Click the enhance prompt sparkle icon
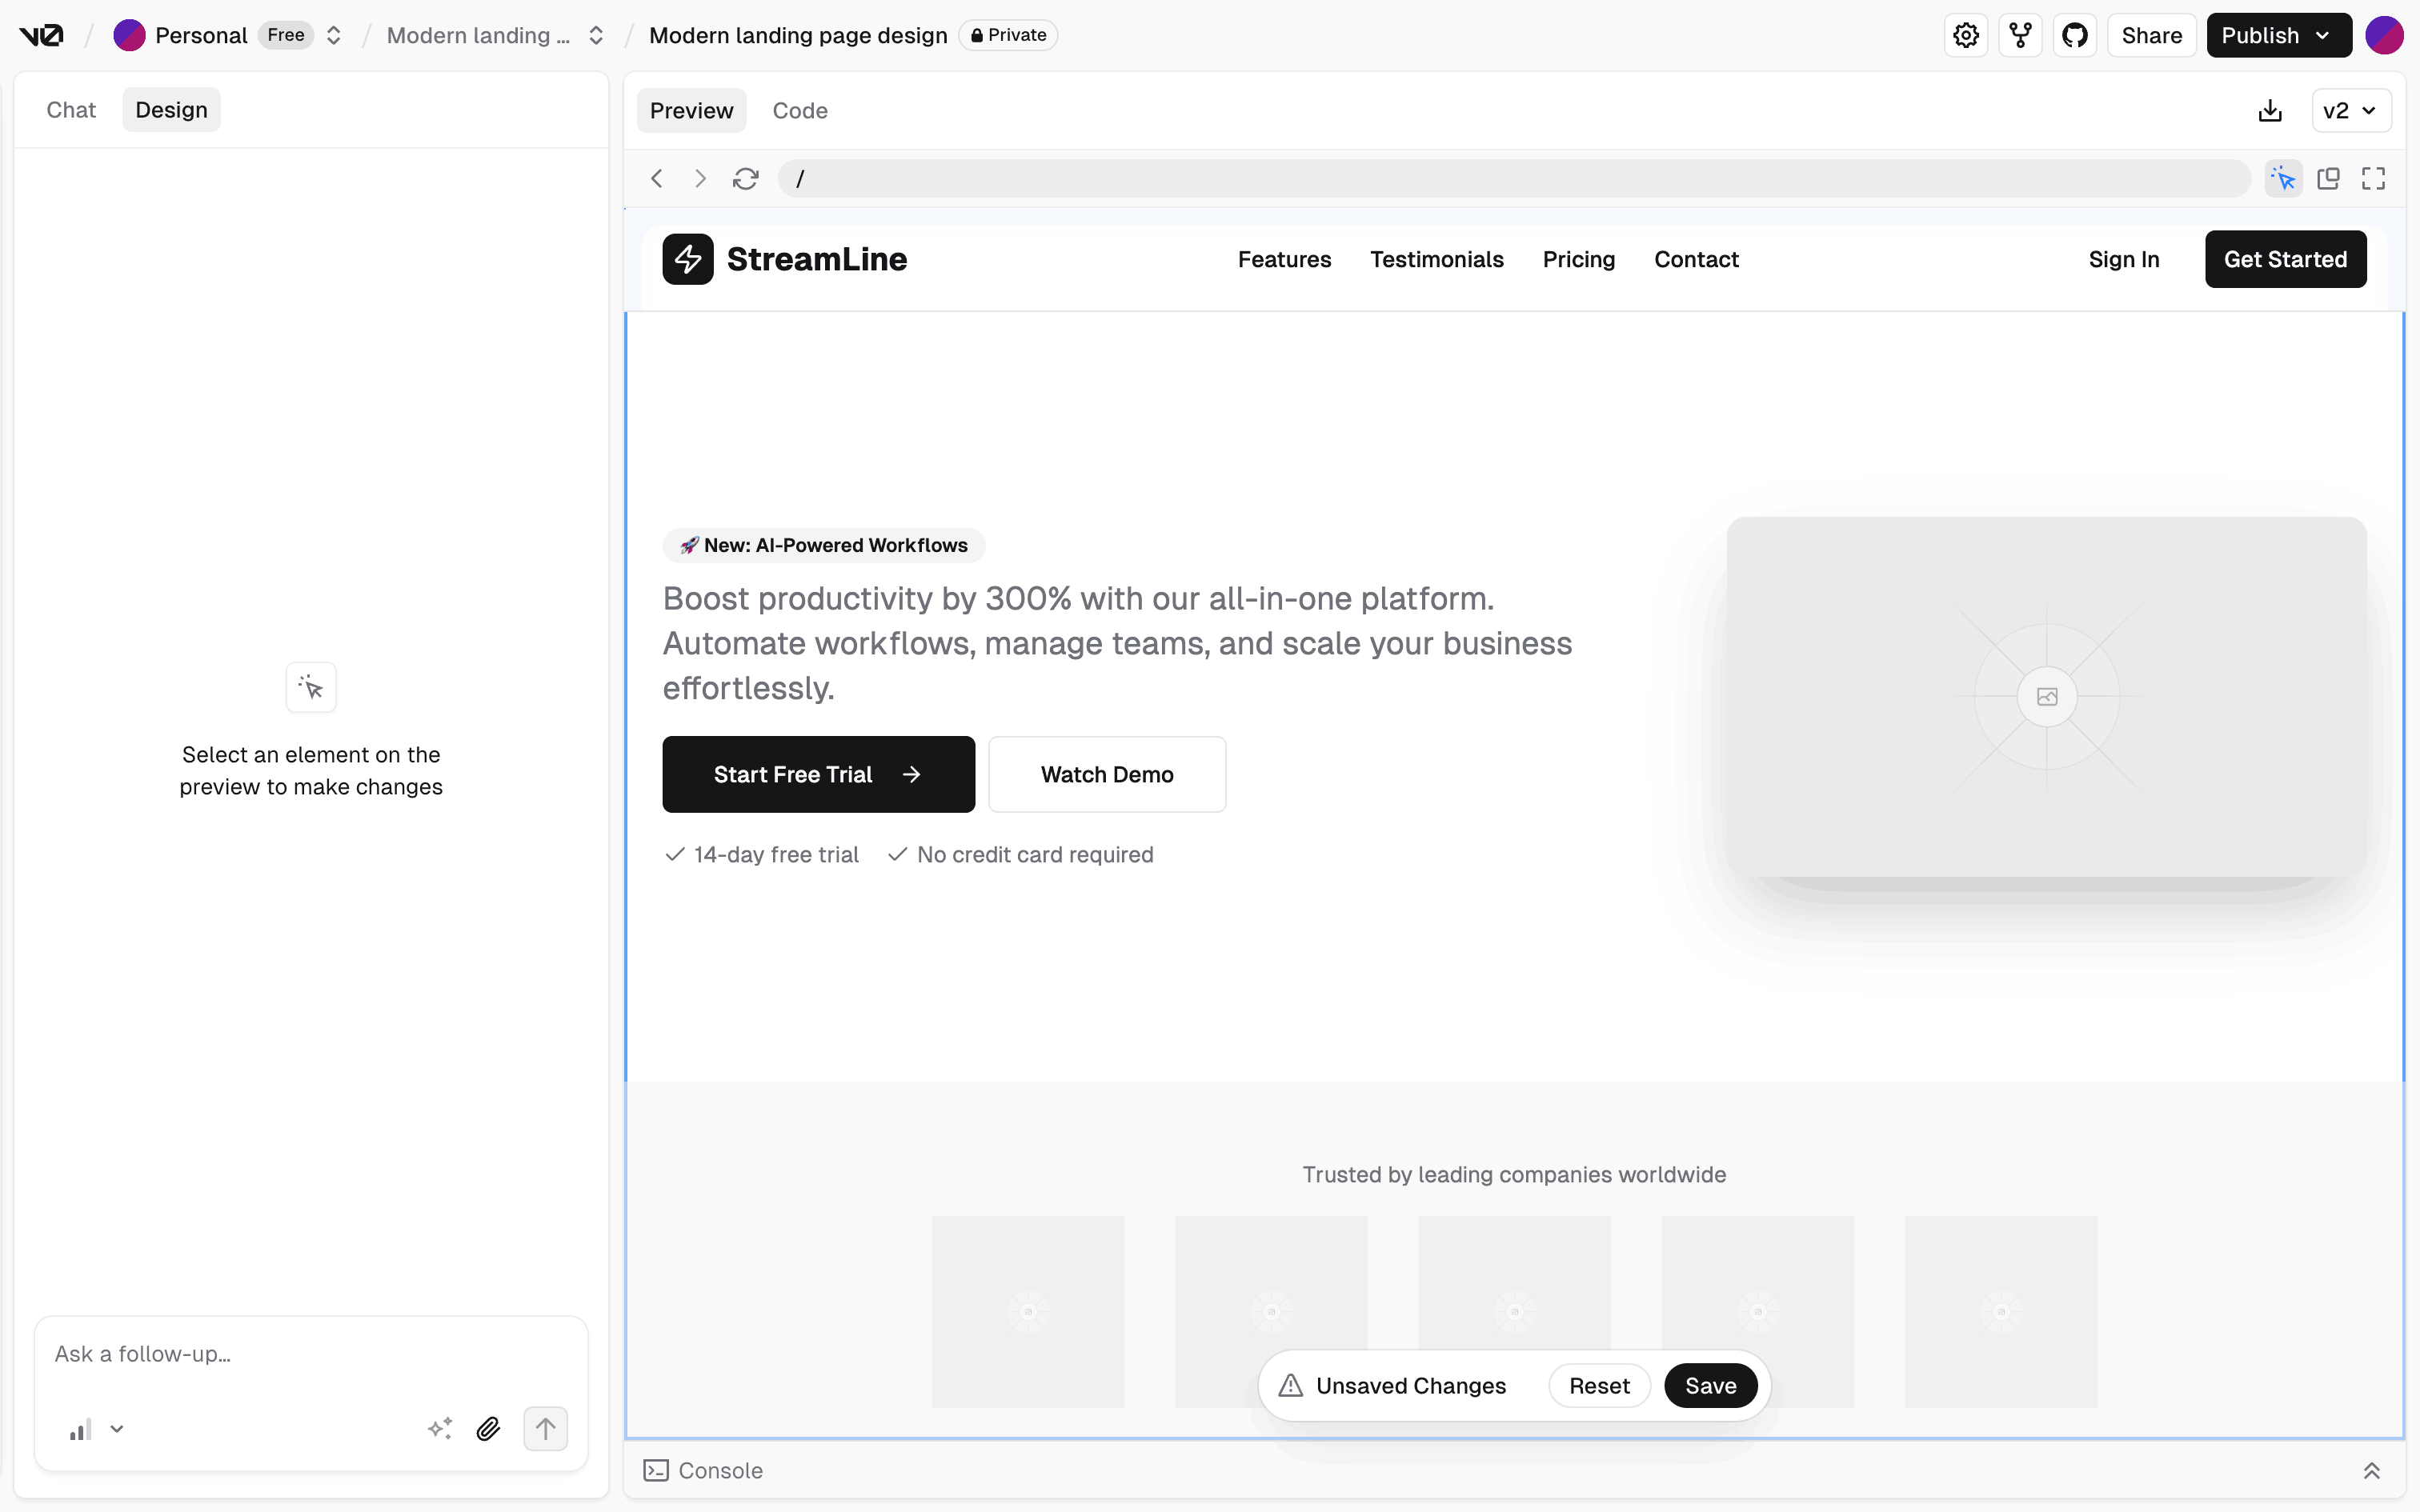The height and width of the screenshot is (1512, 2420). click(x=440, y=1428)
